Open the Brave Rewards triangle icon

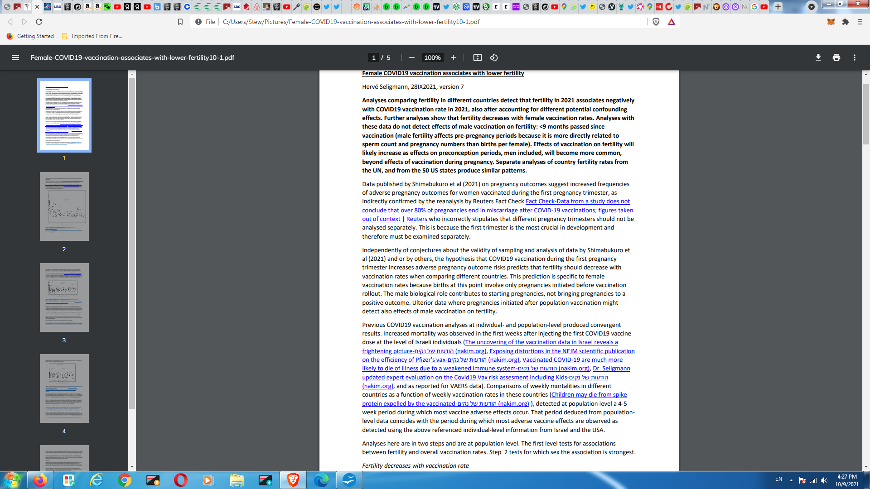coord(672,22)
